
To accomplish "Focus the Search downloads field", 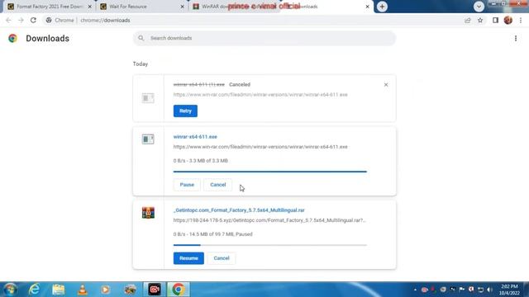I will (264, 38).
